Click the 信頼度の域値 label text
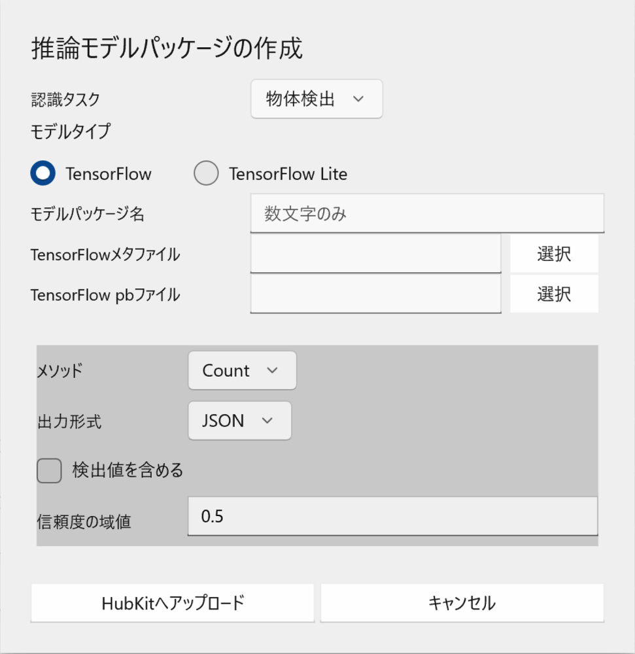The image size is (635, 654). [x=84, y=521]
